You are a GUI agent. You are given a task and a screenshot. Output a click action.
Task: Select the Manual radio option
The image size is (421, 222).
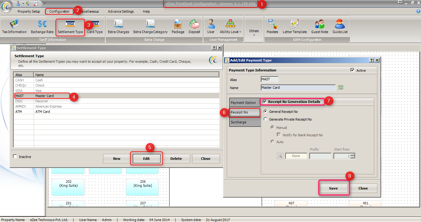[272, 127]
